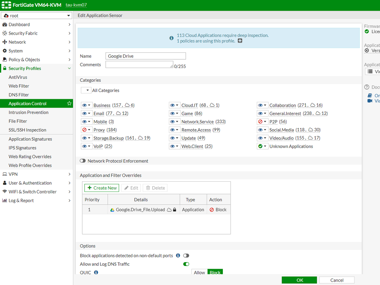The height and width of the screenshot is (285, 380).
Task: Click the Cancel button
Action: [x=337, y=280]
